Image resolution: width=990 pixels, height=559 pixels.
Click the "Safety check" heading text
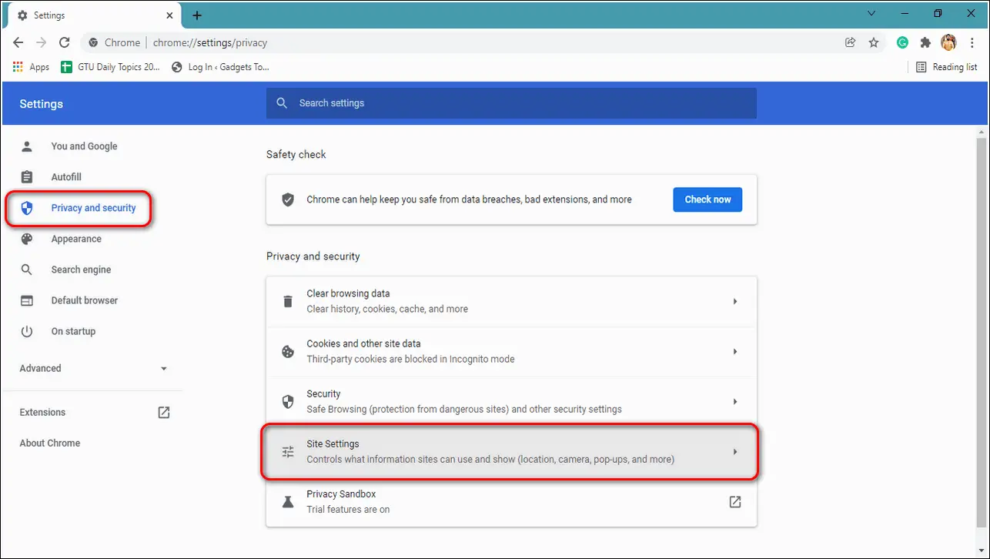[x=296, y=155]
